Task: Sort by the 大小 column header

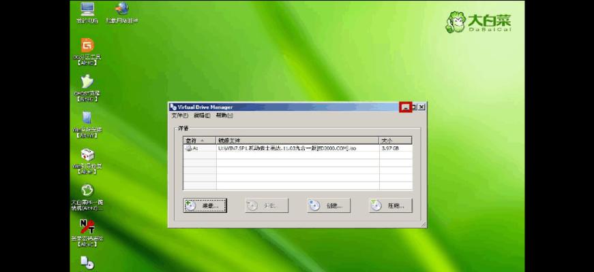Action: coord(396,140)
